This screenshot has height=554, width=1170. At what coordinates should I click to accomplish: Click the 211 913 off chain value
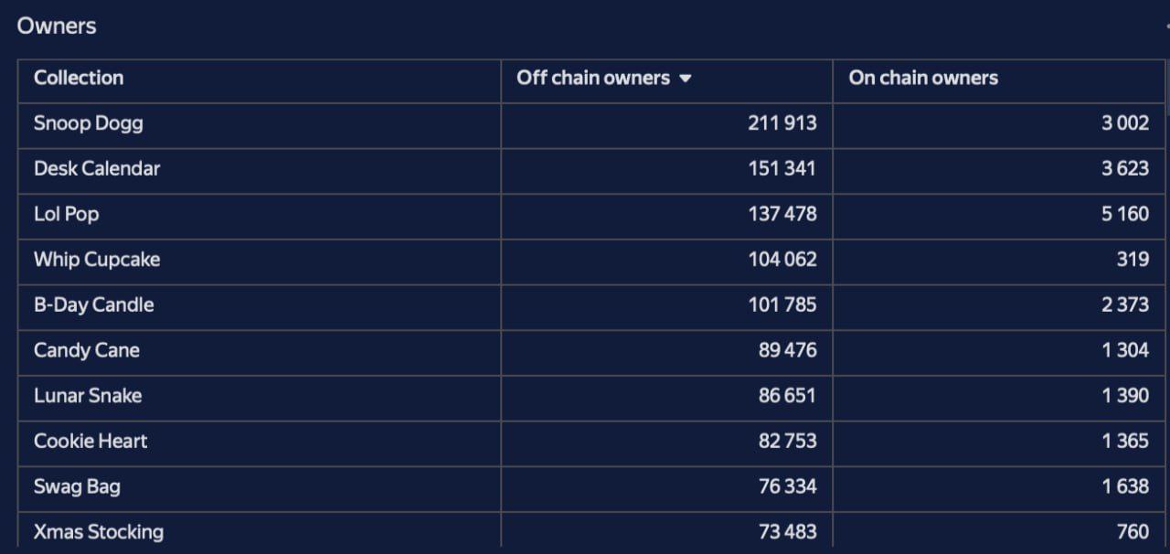[x=782, y=123]
